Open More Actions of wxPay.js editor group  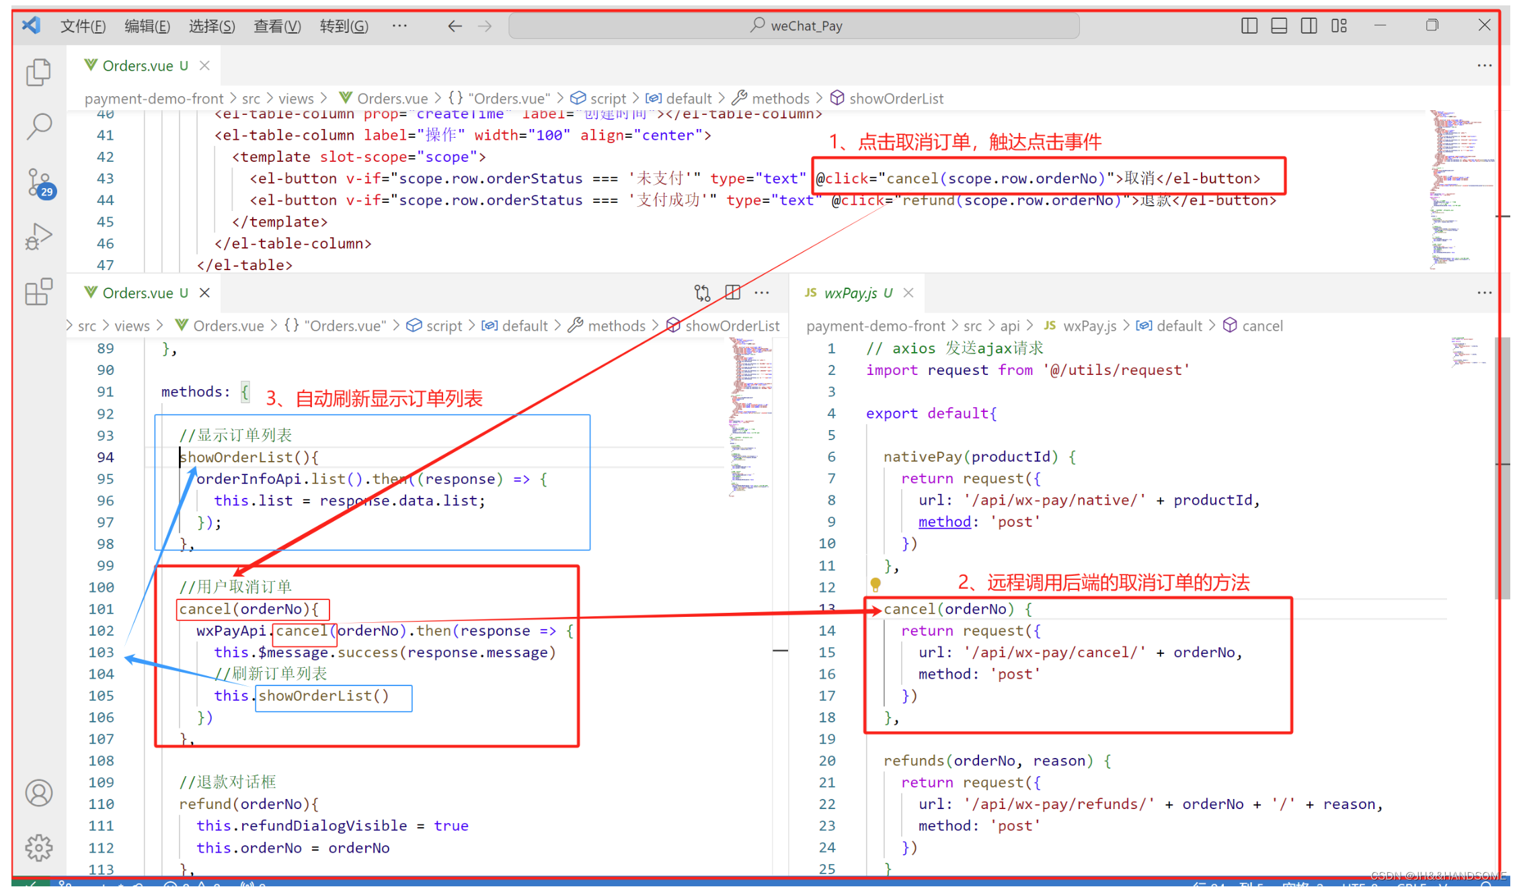[x=1485, y=292]
